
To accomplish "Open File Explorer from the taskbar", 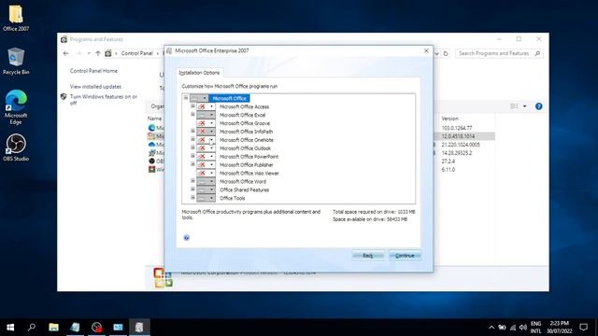I will 54,327.
